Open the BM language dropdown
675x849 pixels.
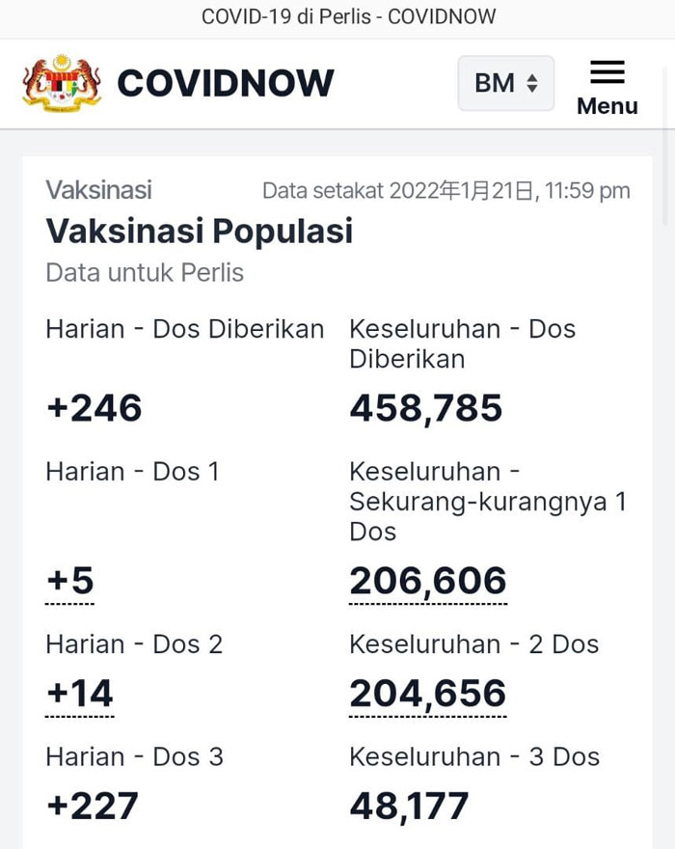[505, 83]
